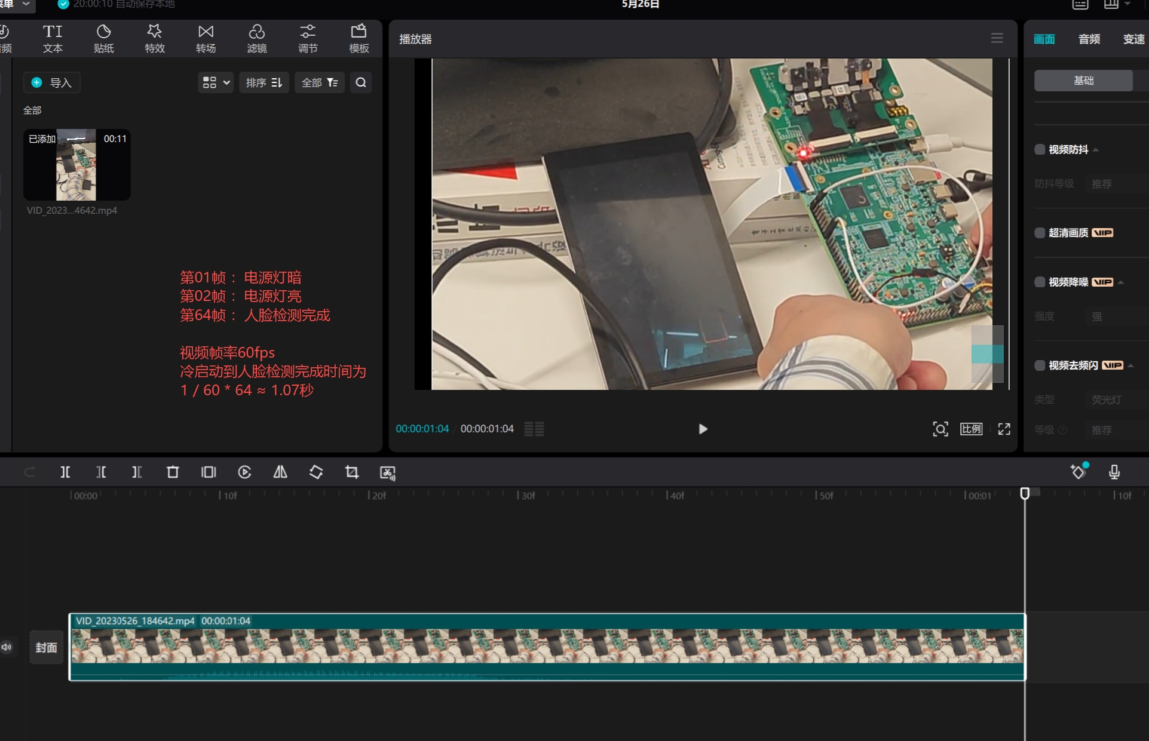Toggle the 超清画质 checkbox
The image size is (1149, 741).
click(x=1040, y=233)
